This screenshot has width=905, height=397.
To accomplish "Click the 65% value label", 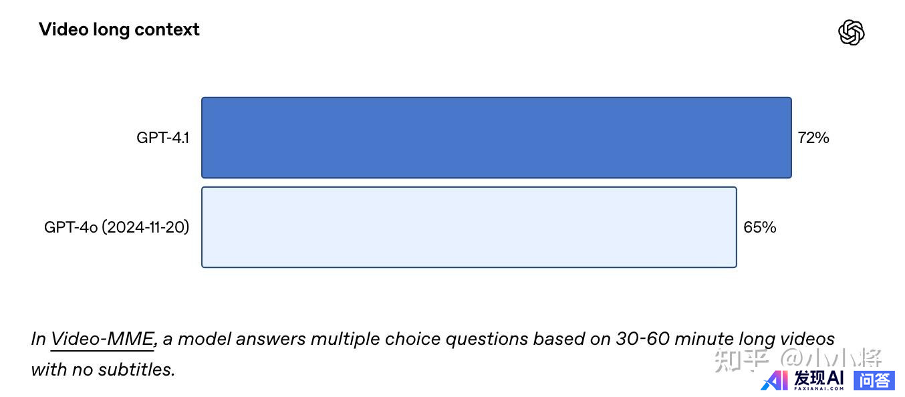I will tap(760, 227).
